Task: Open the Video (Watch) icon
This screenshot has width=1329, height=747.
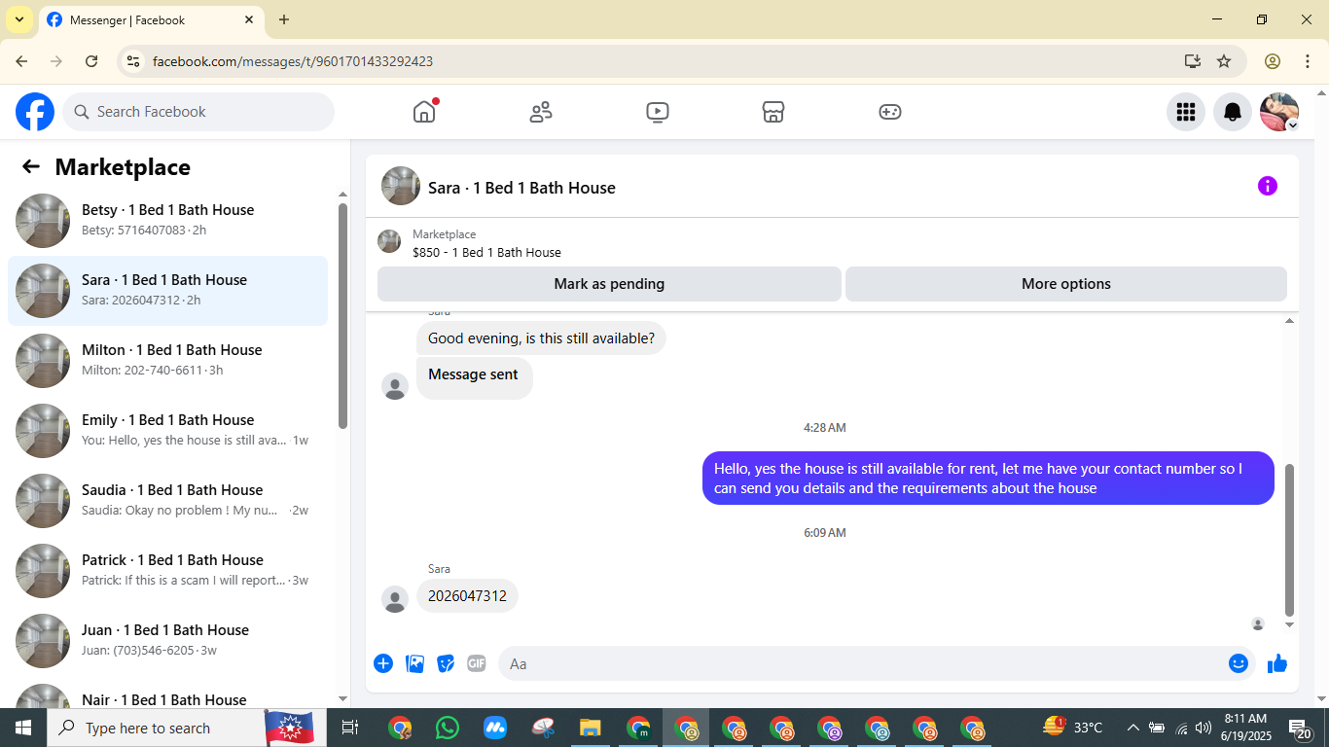Action: pyautogui.click(x=658, y=112)
